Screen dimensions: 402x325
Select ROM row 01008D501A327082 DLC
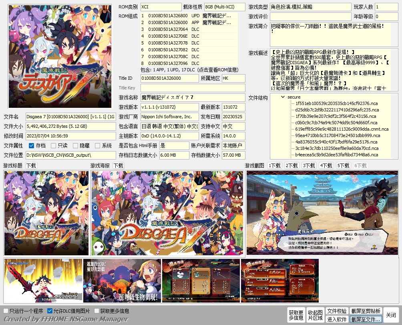pos(189,50)
